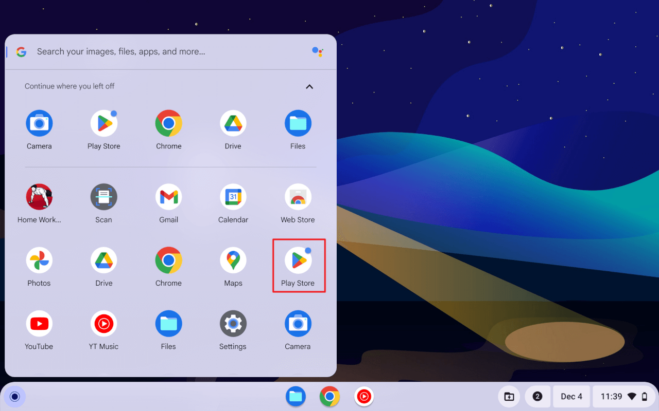This screenshot has height=411, width=659.
Task: Launch Chrome next to the Maps app
Action: click(x=168, y=260)
